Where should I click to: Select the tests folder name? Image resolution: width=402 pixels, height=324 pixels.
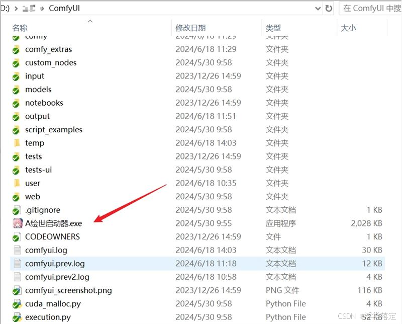[33, 156]
